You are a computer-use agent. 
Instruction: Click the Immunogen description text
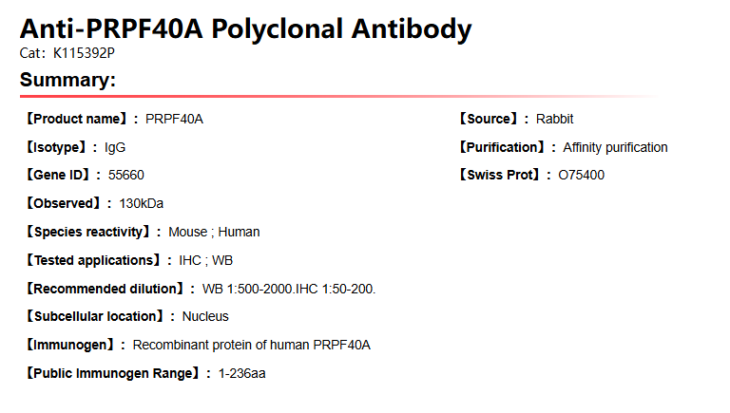point(252,345)
